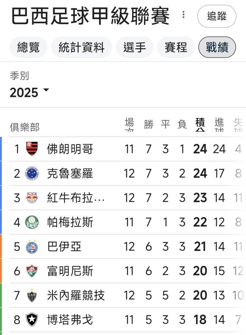Click the Atlético Mineiro crest icon
Image resolution: width=246 pixels, height=335 pixels.
tap(32, 295)
